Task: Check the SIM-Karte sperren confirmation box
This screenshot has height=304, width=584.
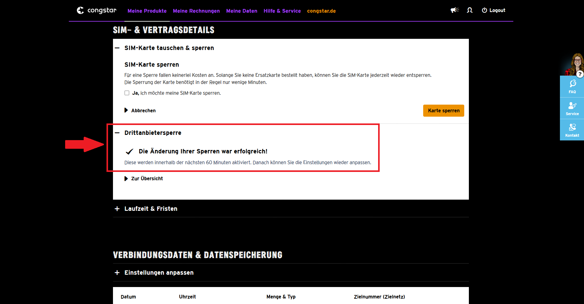Action: tap(127, 93)
